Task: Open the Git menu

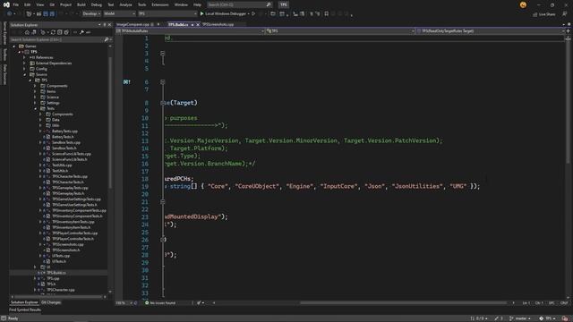Action: pyautogui.click(x=52, y=4)
